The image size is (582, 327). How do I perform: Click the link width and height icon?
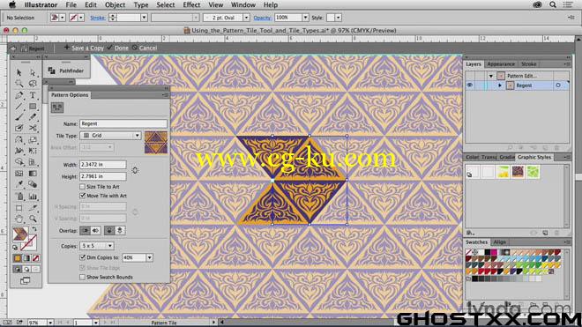tap(135, 170)
